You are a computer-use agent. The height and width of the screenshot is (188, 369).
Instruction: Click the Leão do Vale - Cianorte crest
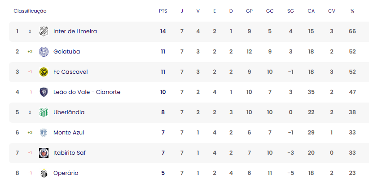click(44, 92)
